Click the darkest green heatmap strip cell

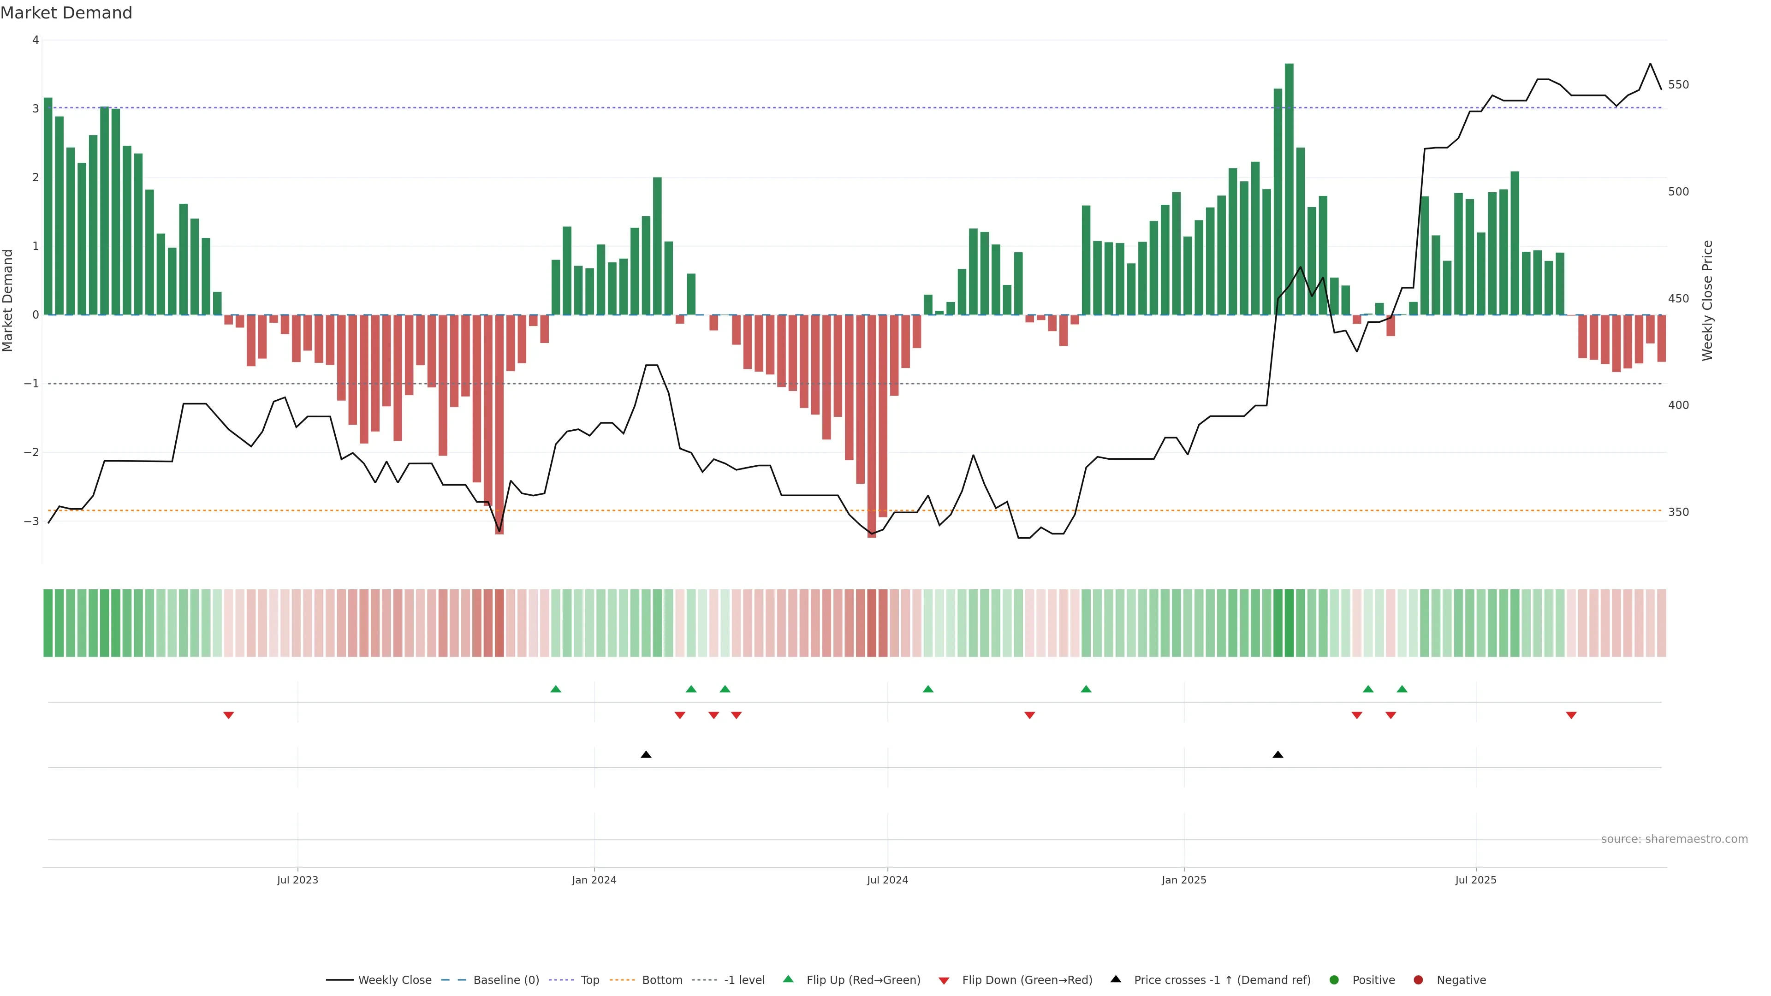coord(1289,623)
